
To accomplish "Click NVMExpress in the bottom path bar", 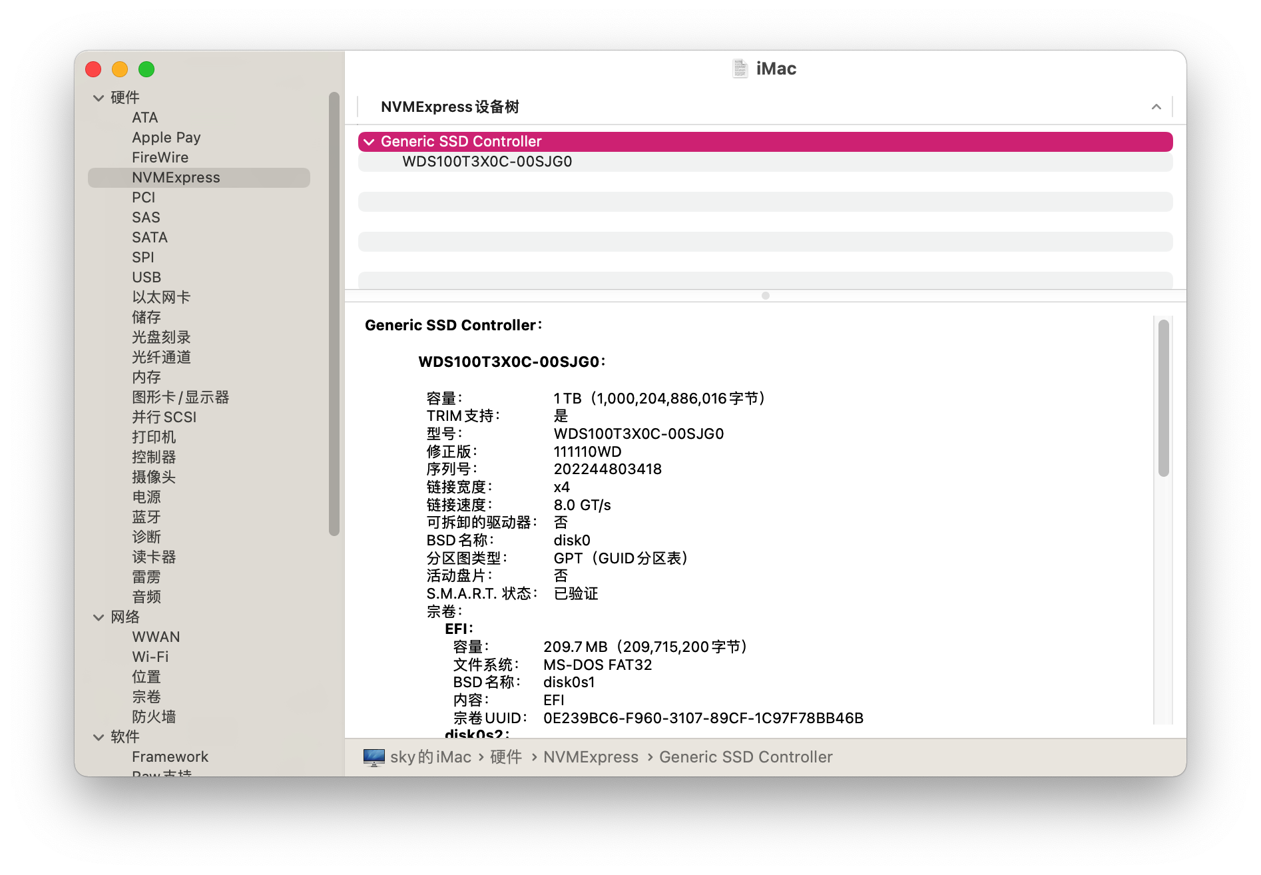I will (x=591, y=757).
